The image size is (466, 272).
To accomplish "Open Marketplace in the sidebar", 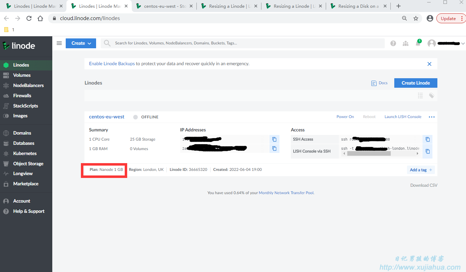I will pos(26,184).
